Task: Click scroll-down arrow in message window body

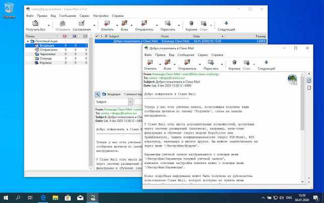Action: 302,181
